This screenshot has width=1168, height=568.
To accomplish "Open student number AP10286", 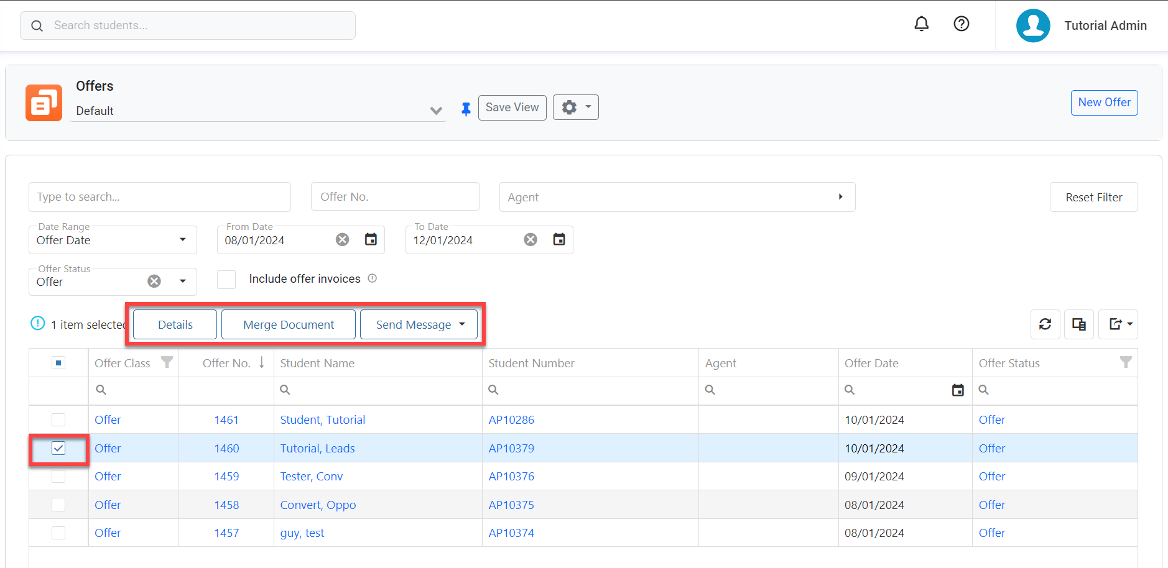I will coord(511,419).
